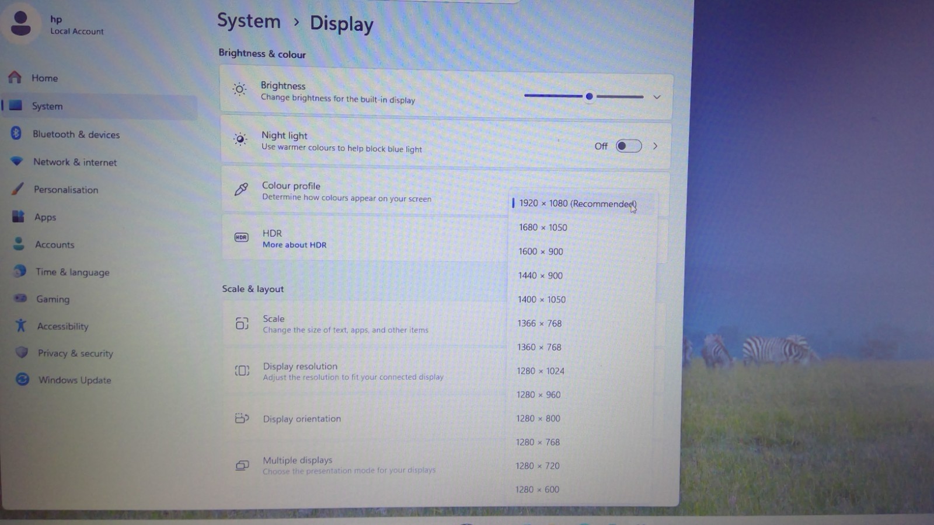Click the Brightness sun icon
The width and height of the screenshot is (934, 525).
tap(239, 89)
